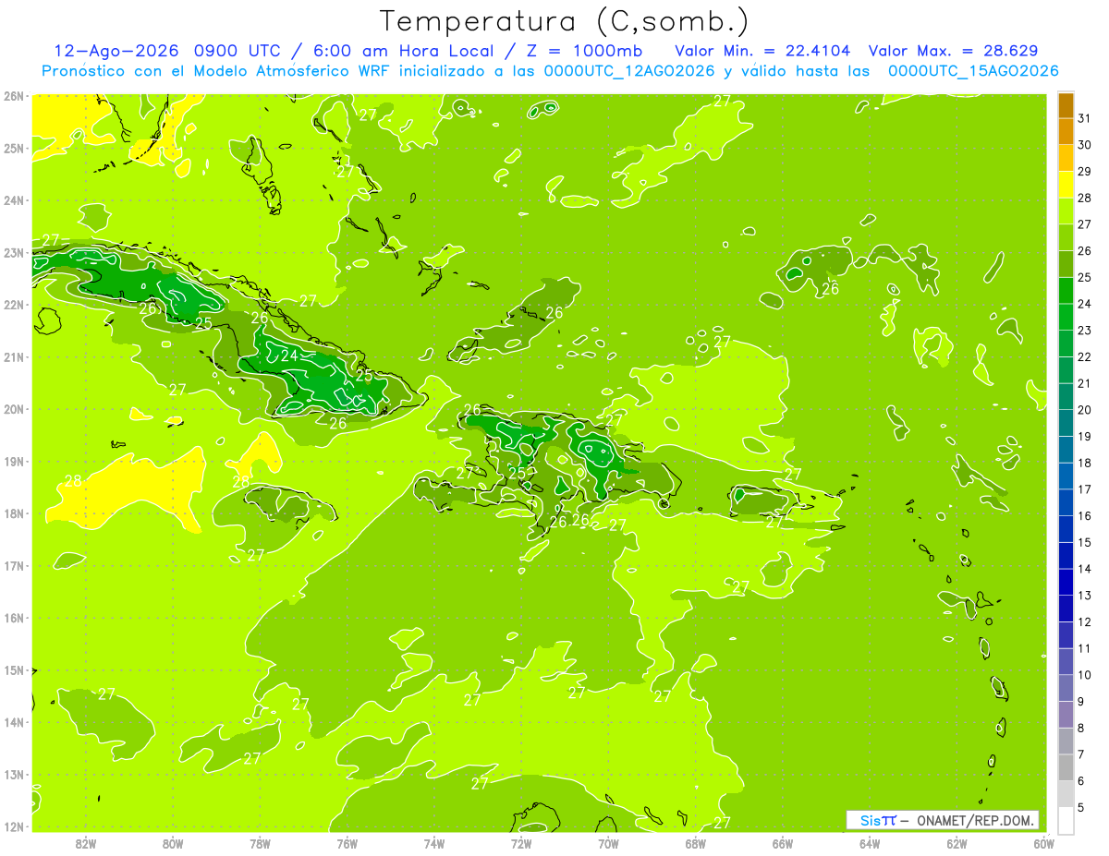
Task: Pick the gray 6–7 color scale segment
Action: pyautogui.click(x=1066, y=767)
